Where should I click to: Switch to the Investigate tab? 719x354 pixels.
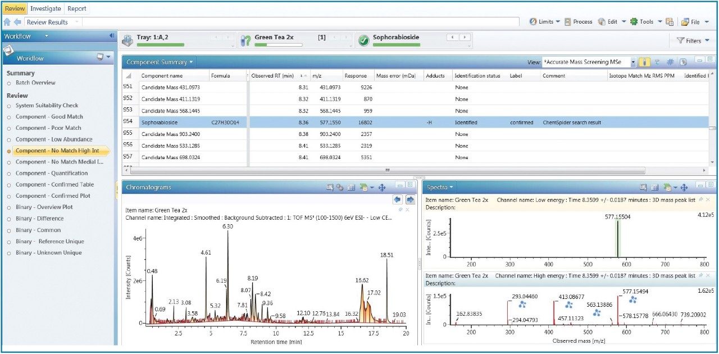45,8
